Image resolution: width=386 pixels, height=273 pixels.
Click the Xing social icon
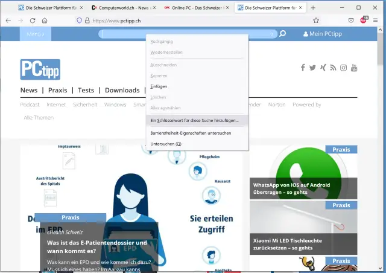323,68
